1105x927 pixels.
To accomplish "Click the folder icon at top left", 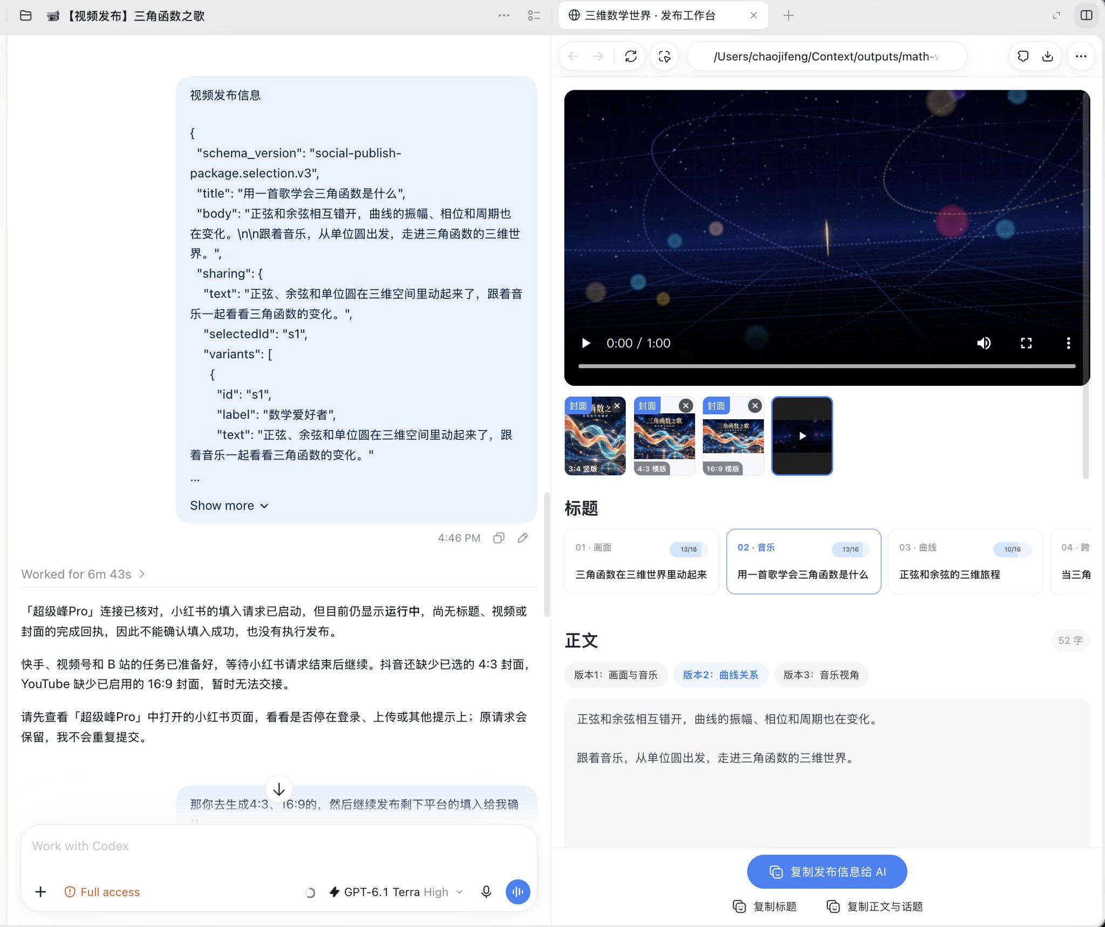I will pos(25,16).
